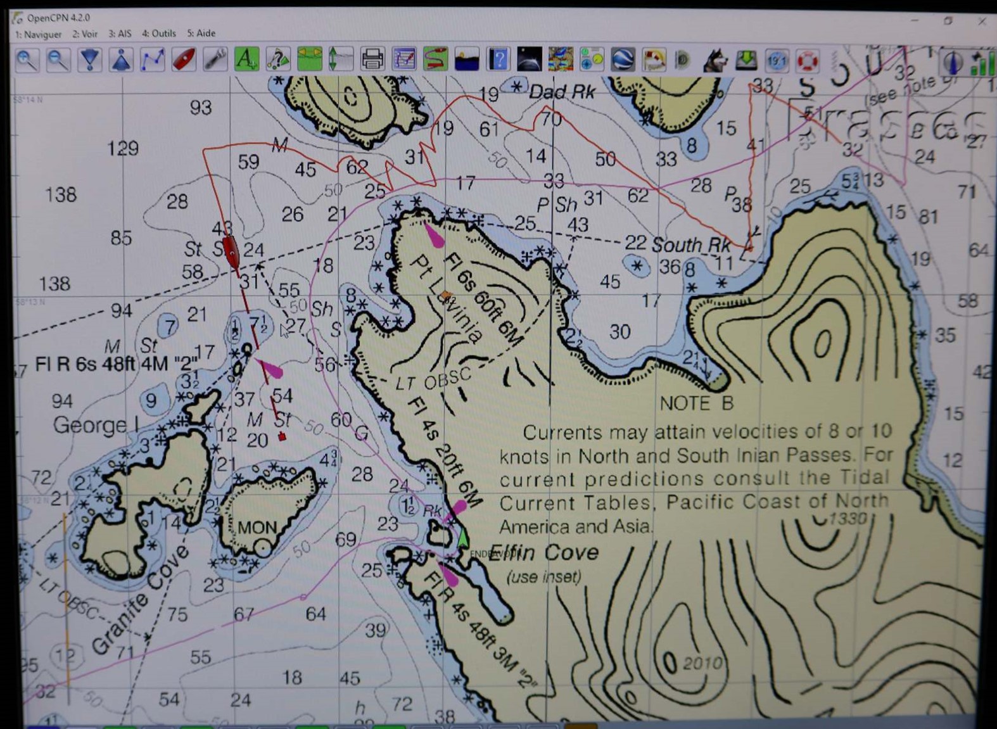Open the 1: Naviguer menu
This screenshot has height=729, width=997.
pos(39,34)
